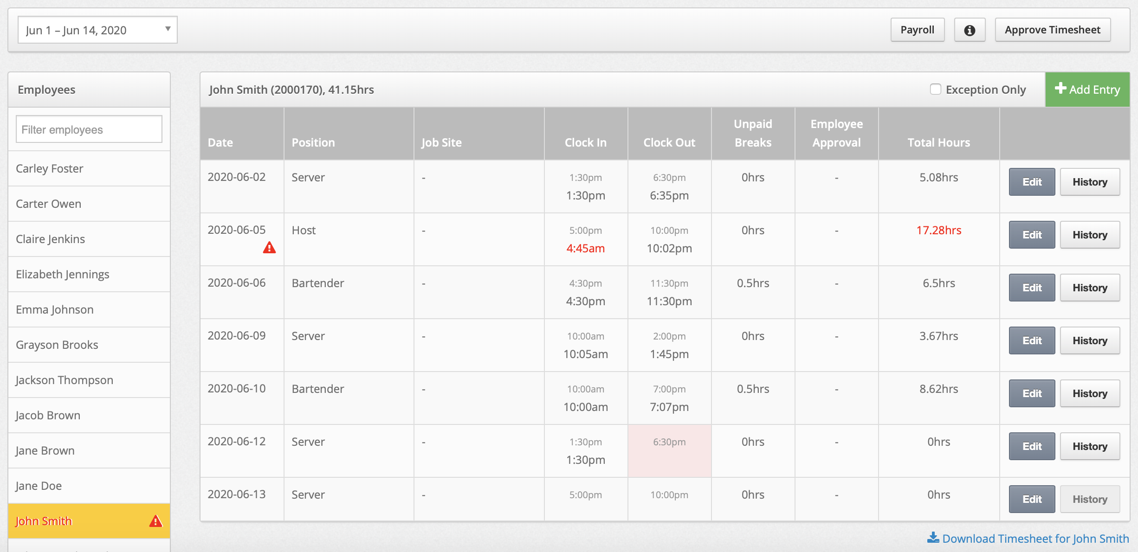Select the highlighted John Smith row
This screenshot has height=552, width=1138.
click(89, 521)
